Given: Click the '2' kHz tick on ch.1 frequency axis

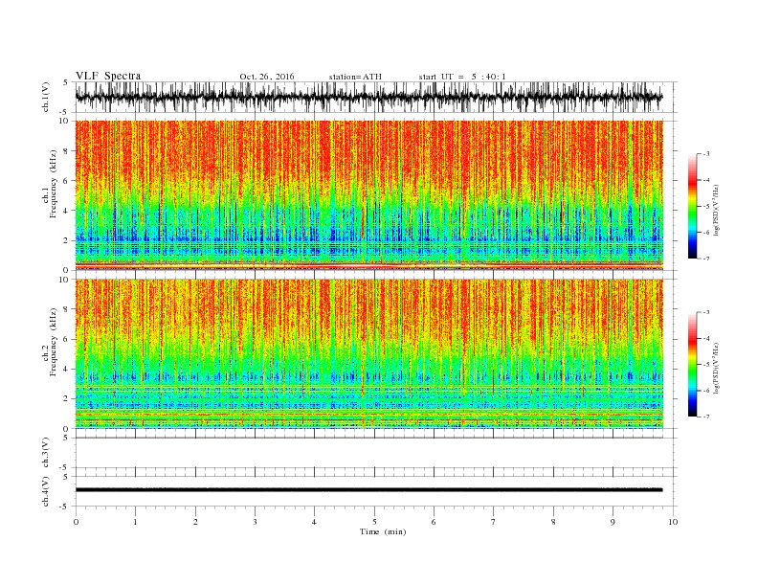Looking at the screenshot, I should 66,240.
